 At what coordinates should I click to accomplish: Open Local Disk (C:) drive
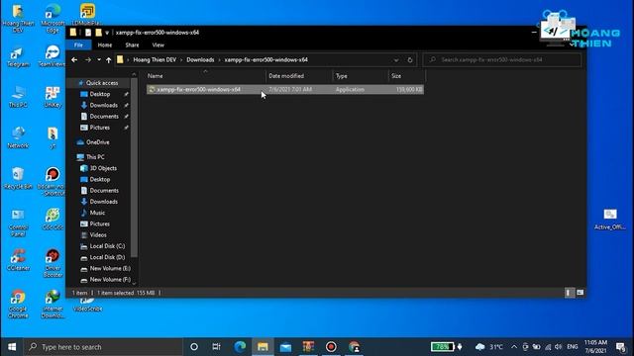(x=107, y=246)
